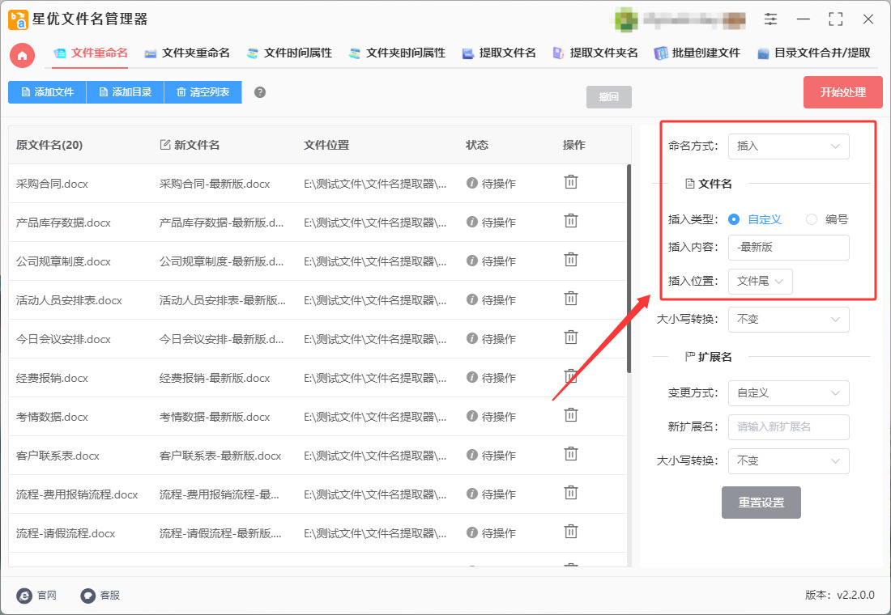Delete the 流程-费用报销流程.docx row via trash icon
Screen dimensions: 891x615
pyautogui.click(x=570, y=494)
